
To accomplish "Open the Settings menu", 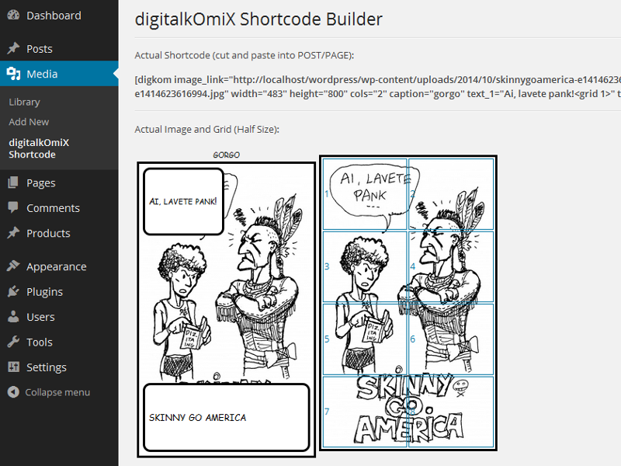I will [47, 367].
